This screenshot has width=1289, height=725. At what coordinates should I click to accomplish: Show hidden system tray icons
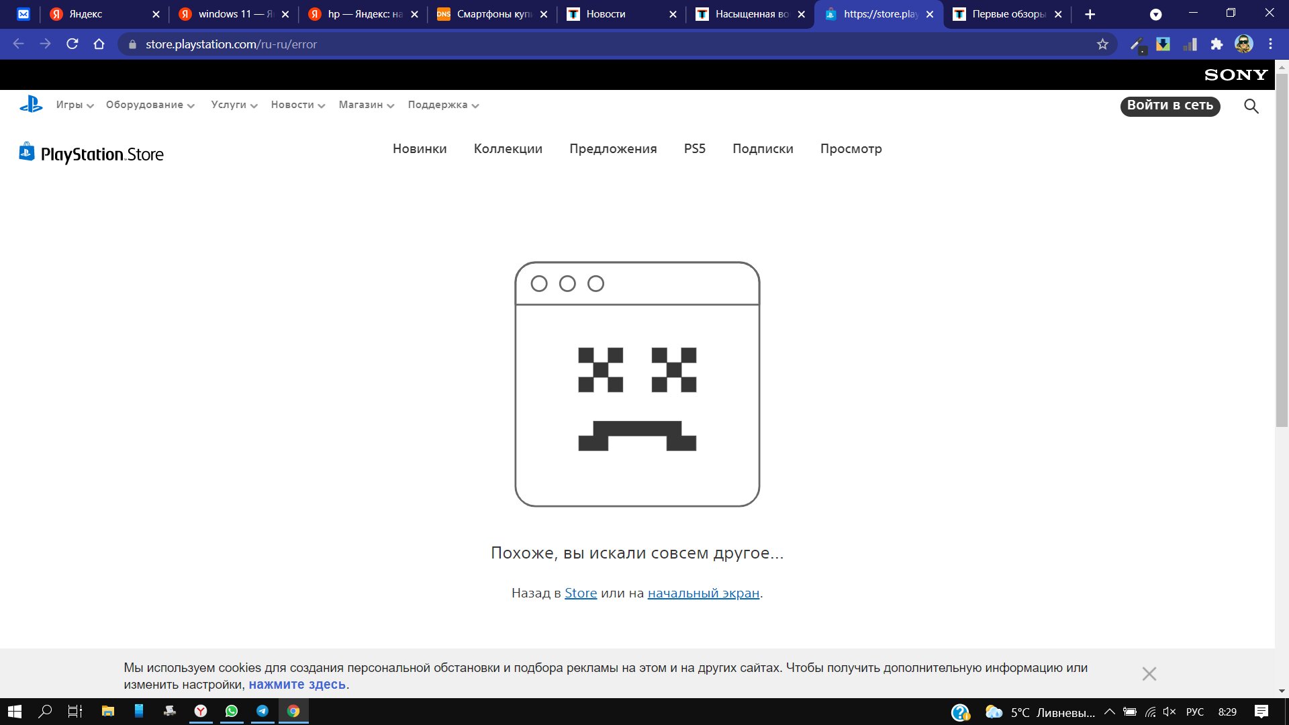click(1110, 712)
